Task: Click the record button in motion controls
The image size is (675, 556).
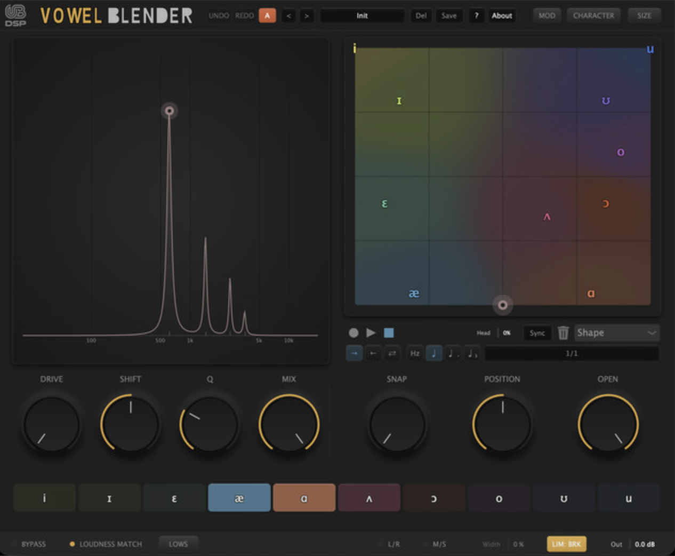Action: click(353, 332)
